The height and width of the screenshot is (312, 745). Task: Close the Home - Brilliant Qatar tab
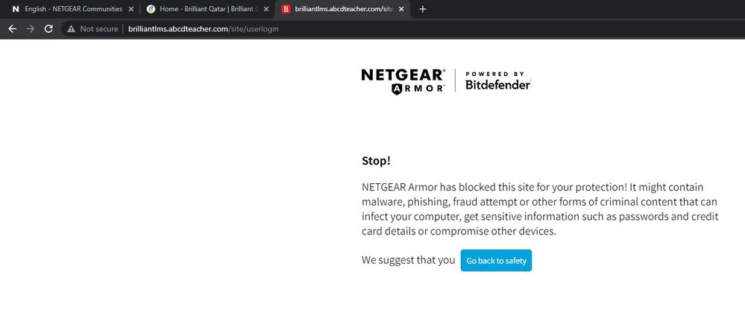pos(266,9)
